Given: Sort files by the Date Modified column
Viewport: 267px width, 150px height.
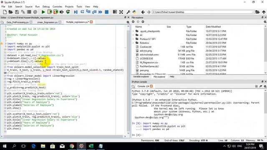Looking at the screenshot, I should [213, 27].
